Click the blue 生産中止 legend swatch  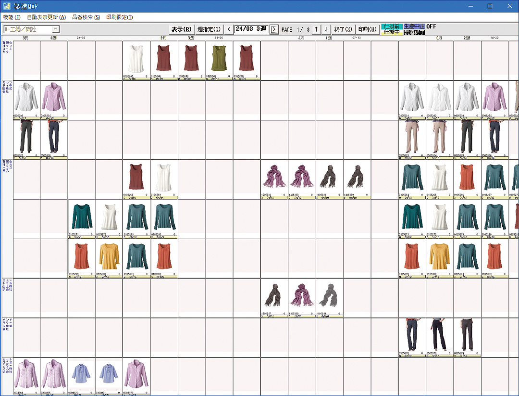coord(414,26)
